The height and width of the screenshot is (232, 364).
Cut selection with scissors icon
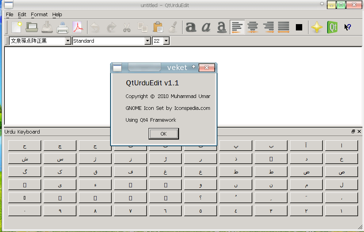(x=127, y=27)
